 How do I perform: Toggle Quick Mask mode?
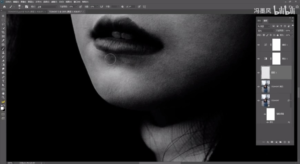click(x=3, y=114)
